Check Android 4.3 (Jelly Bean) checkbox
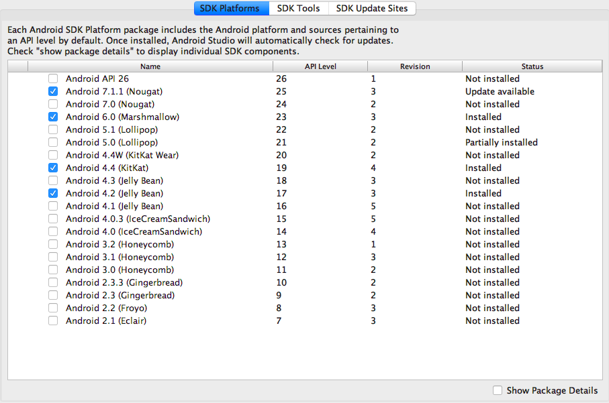The width and height of the screenshot is (609, 403). 53,181
